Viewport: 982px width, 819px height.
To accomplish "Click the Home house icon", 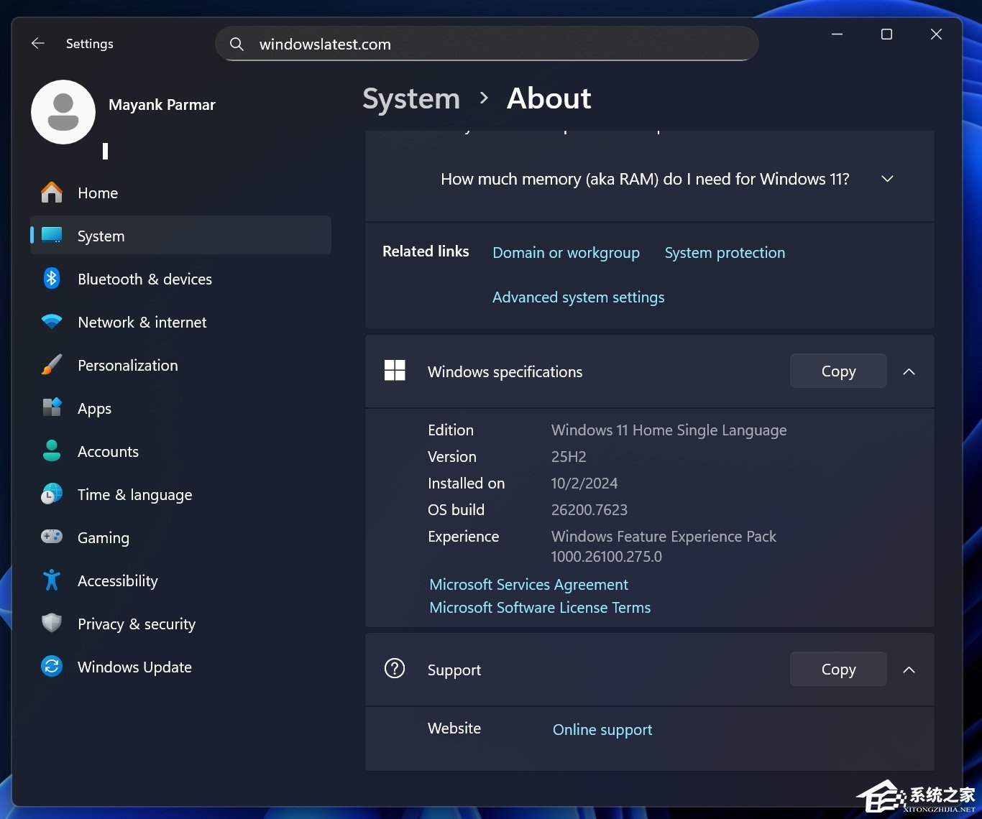I will point(52,193).
